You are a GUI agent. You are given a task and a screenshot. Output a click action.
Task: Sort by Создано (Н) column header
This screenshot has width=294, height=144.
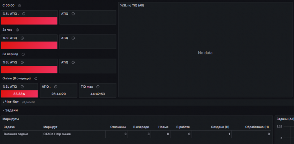click(220, 127)
